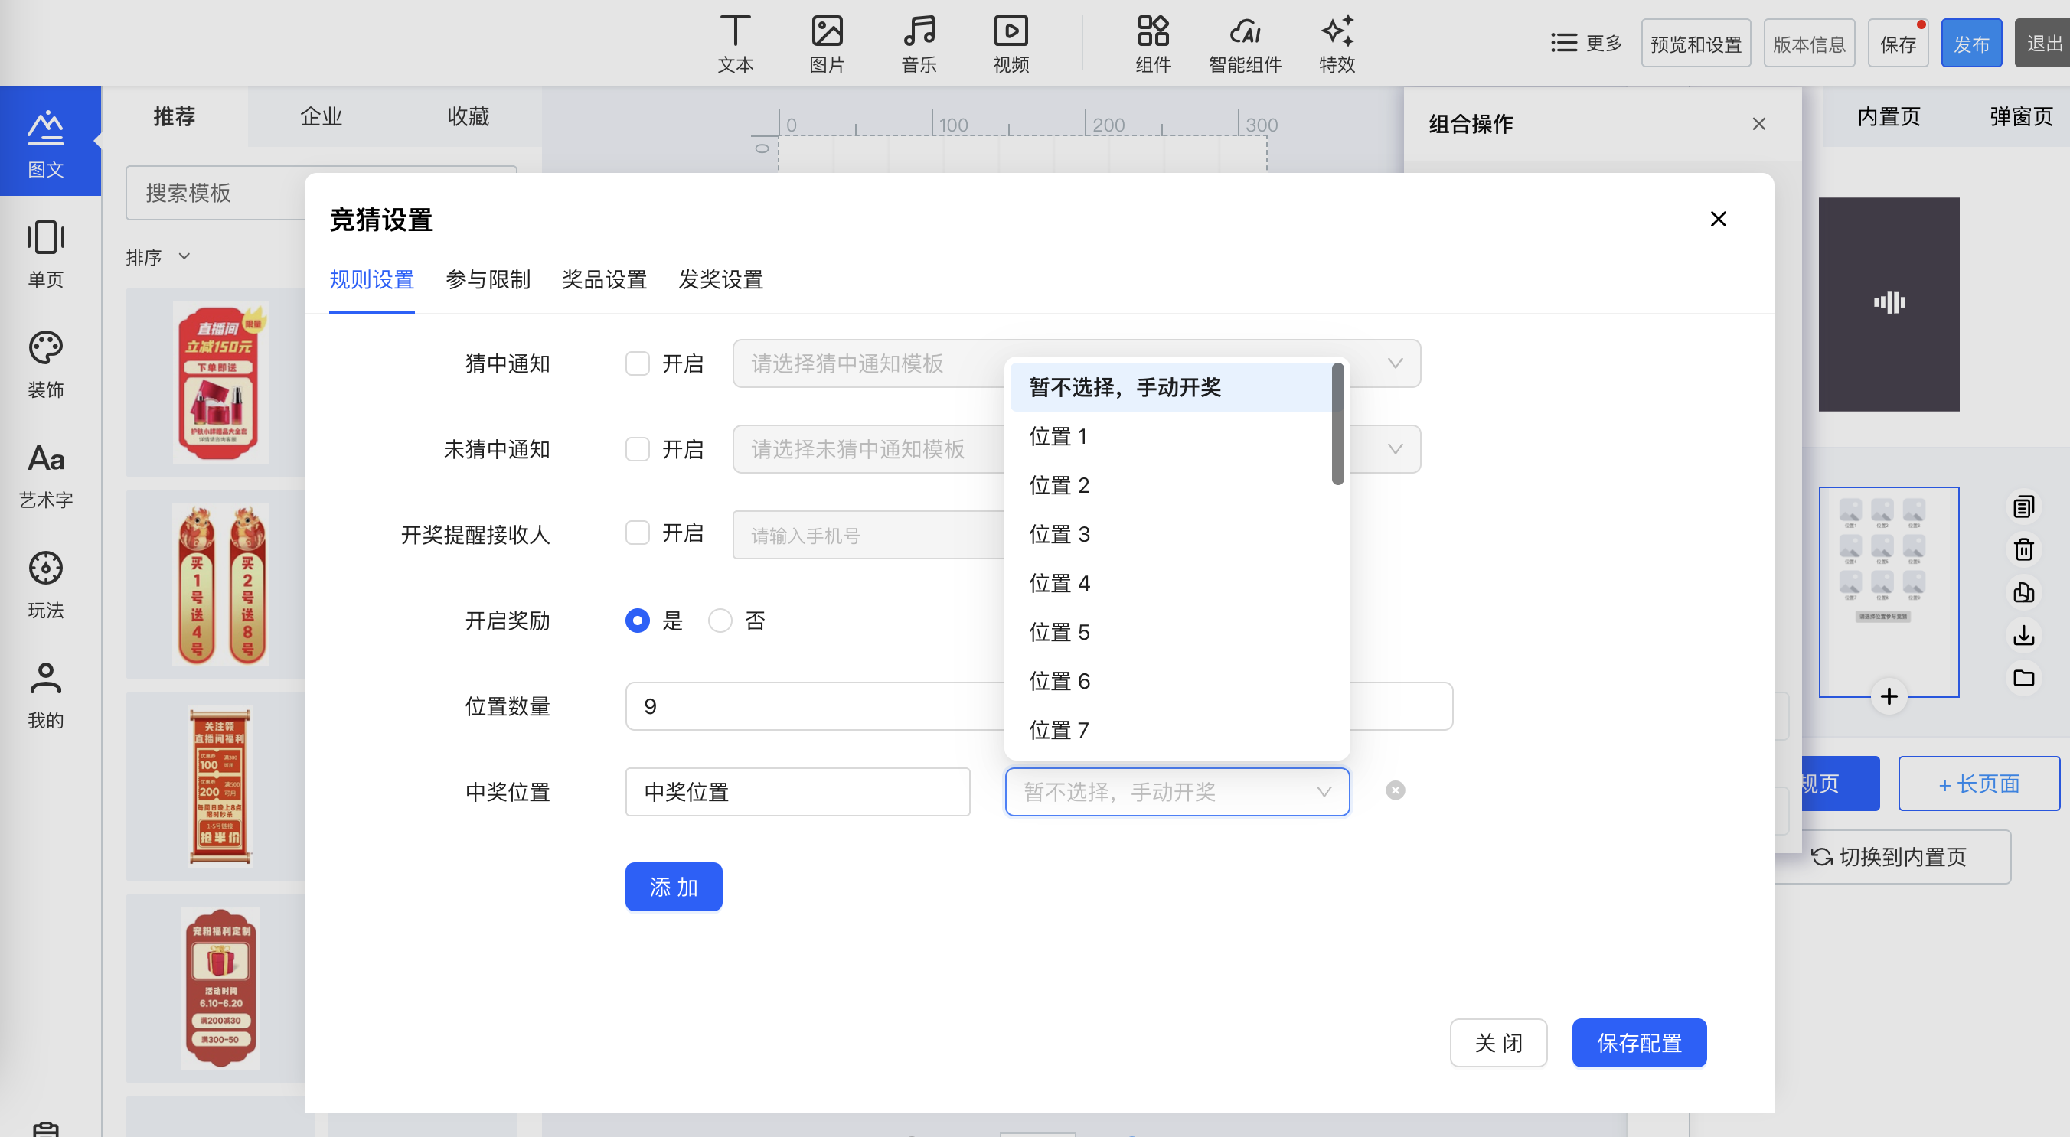2070x1137 pixels.
Task: Choose 位置 3 from the dropdown list
Action: point(1059,534)
